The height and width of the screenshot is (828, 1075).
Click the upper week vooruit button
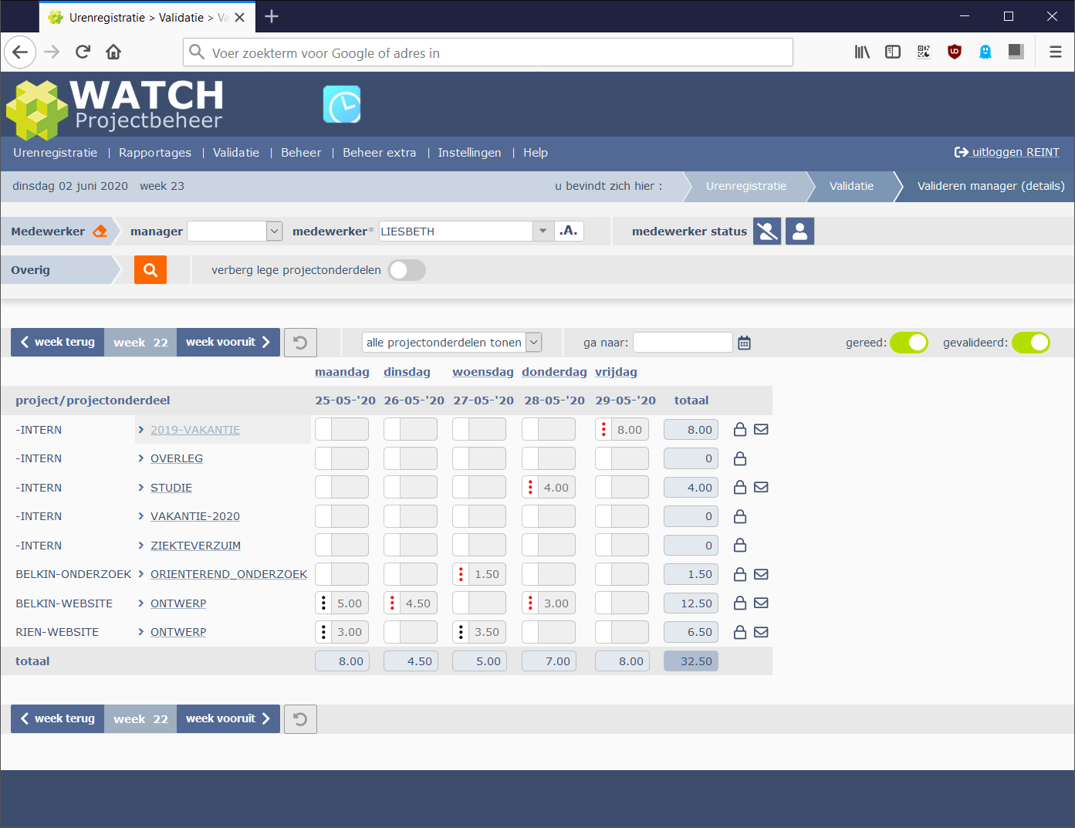pos(228,343)
